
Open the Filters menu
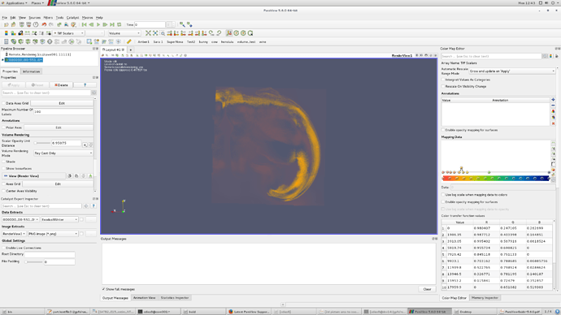[x=48, y=18]
